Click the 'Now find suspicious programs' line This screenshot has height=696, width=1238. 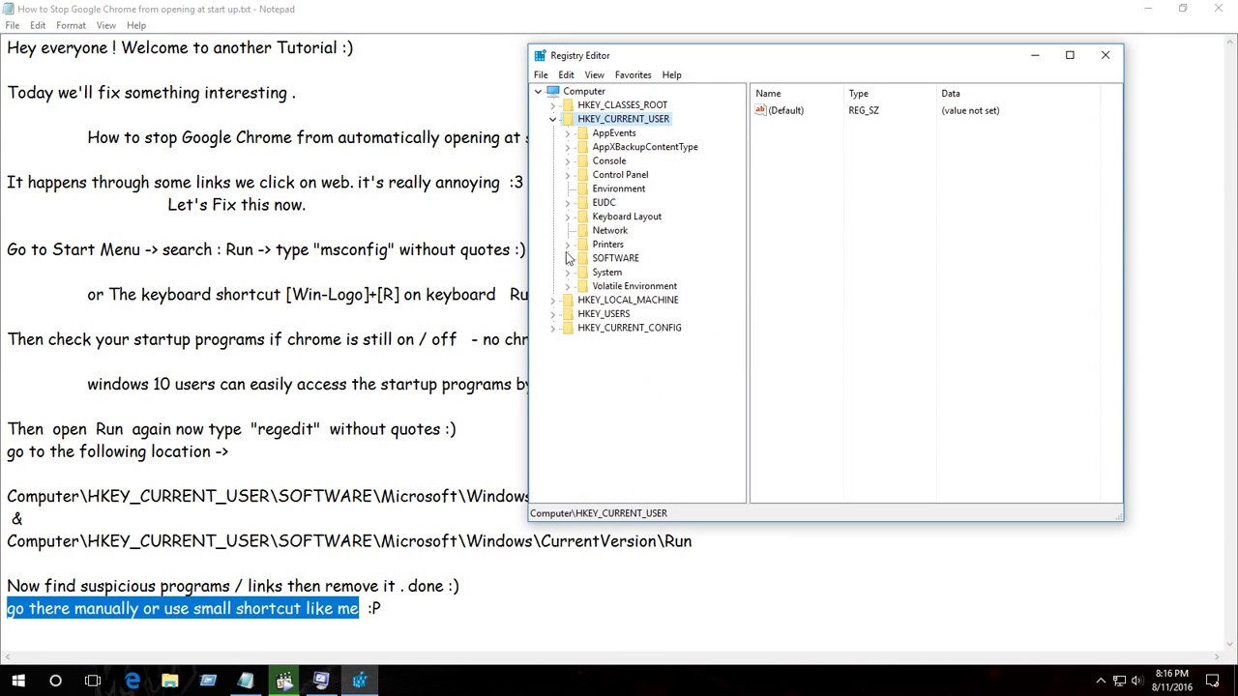click(233, 586)
